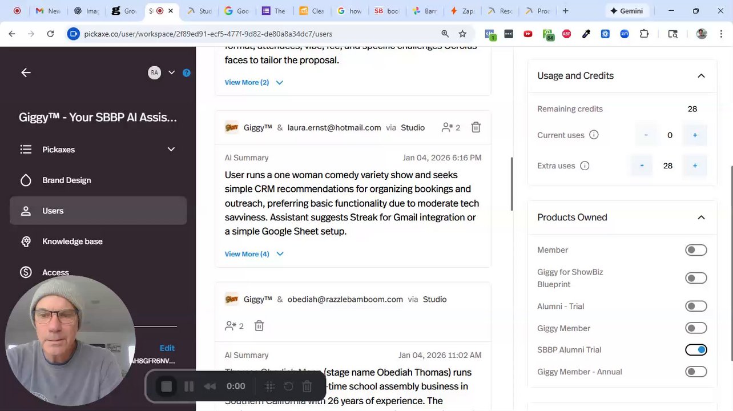Click the webcam preview bubble
Viewport: 733px width, 411px height.
pyautogui.click(x=70, y=341)
